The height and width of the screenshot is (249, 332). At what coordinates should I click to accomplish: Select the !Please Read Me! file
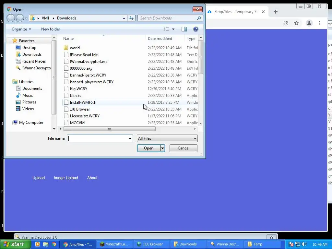tap(84, 54)
